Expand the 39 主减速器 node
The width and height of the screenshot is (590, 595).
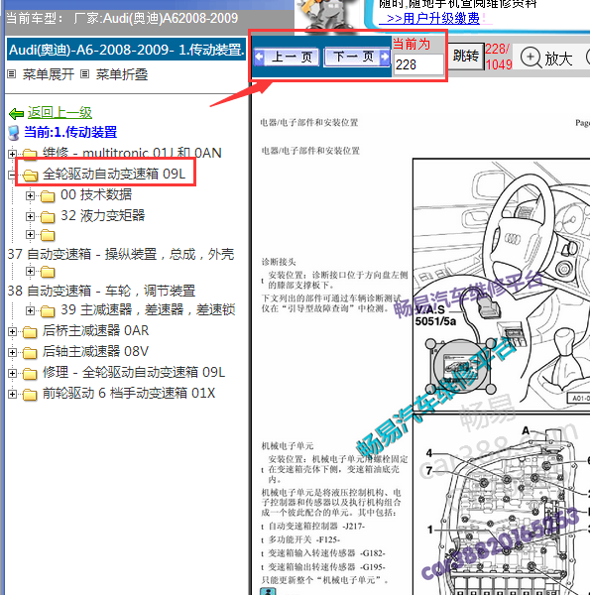tap(30, 310)
